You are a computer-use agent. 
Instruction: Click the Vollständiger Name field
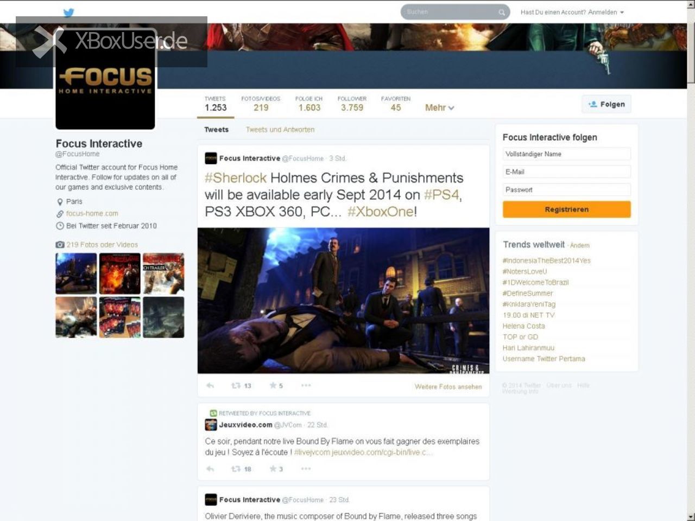[x=567, y=154]
